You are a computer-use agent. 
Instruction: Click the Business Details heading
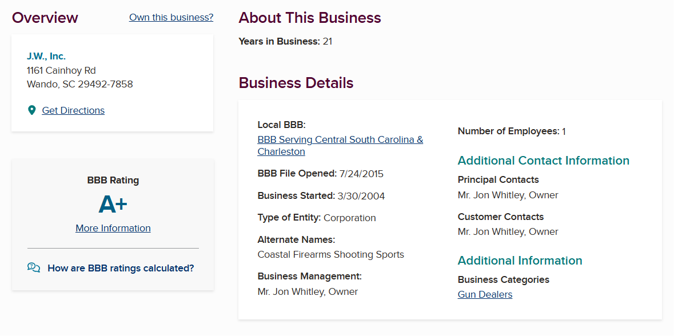pyautogui.click(x=296, y=83)
